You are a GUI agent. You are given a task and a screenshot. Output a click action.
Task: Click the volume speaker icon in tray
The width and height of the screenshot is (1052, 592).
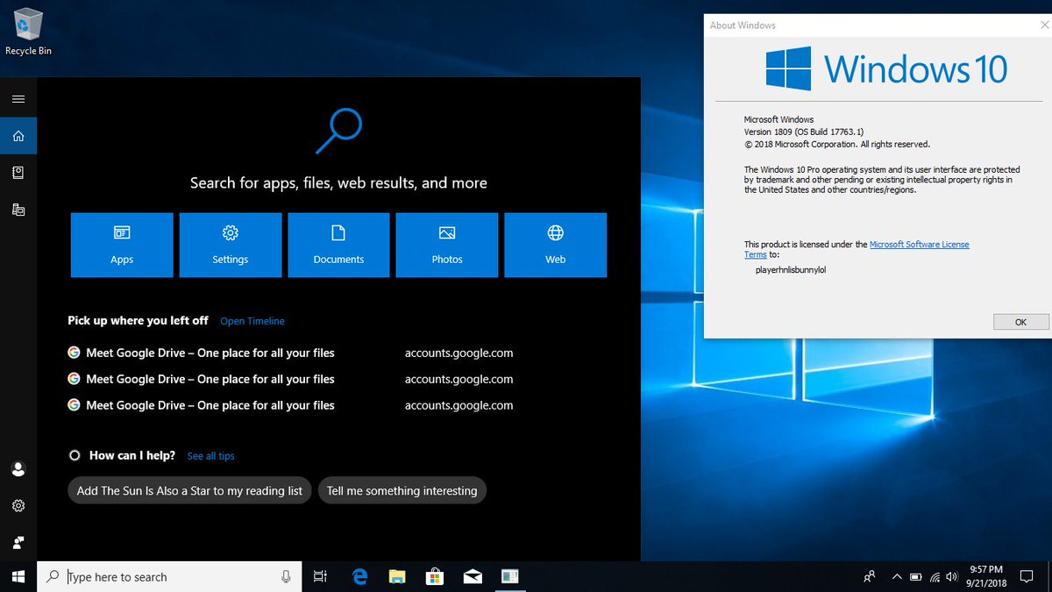pyautogui.click(x=952, y=576)
